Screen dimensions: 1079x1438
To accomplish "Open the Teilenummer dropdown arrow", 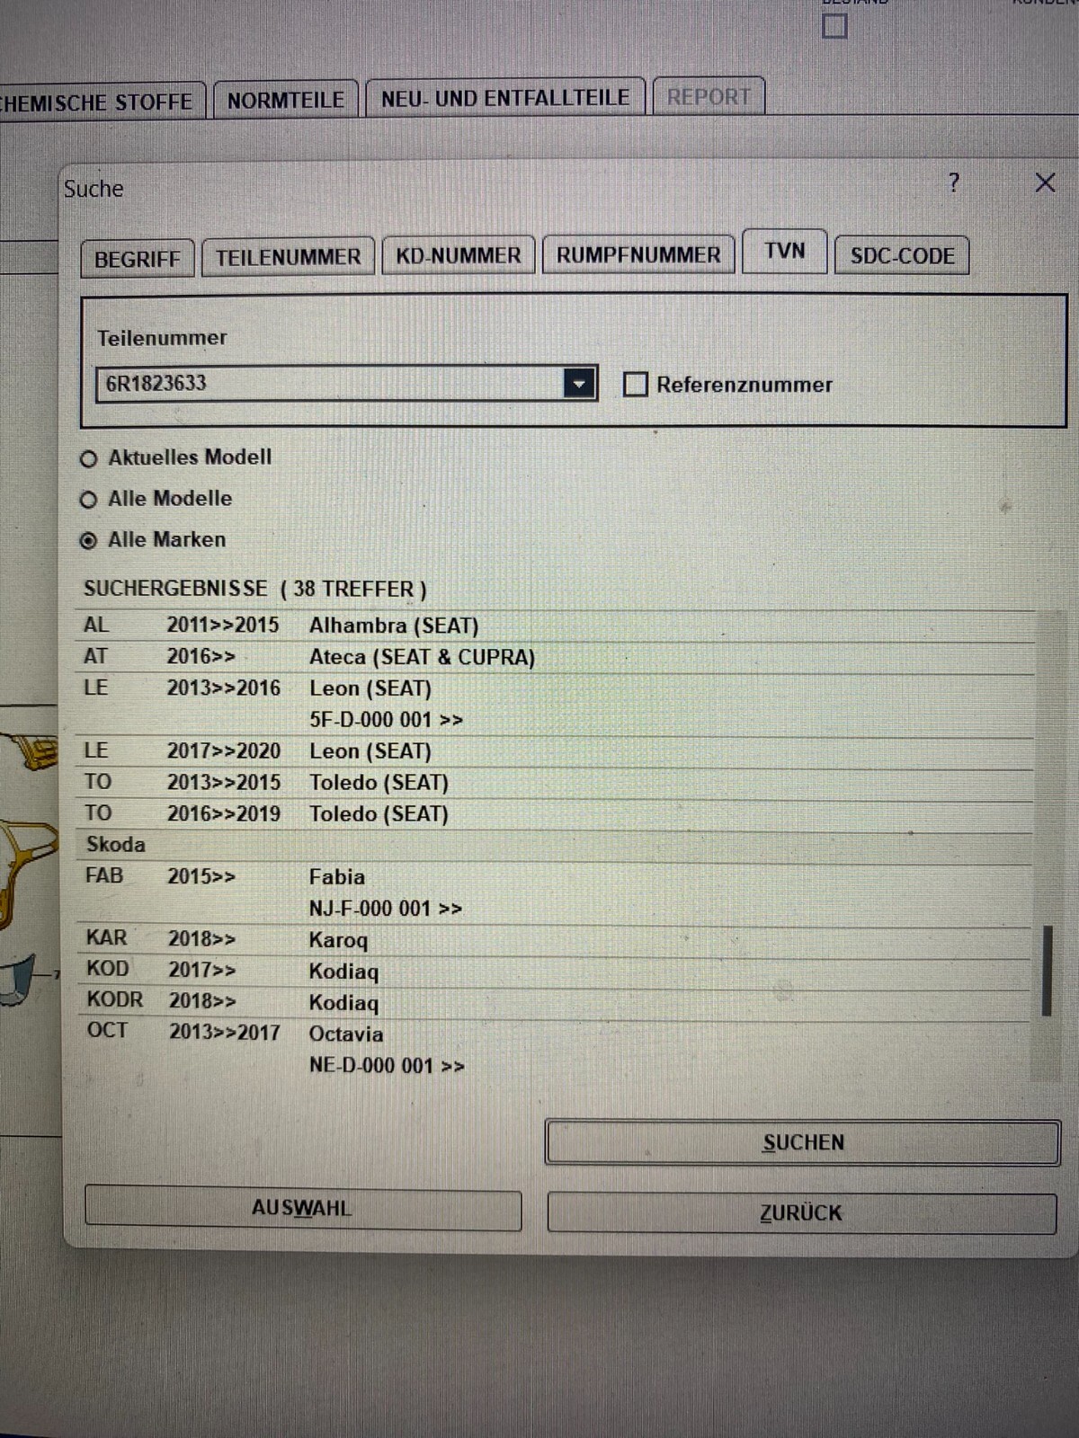I will tap(580, 384).
